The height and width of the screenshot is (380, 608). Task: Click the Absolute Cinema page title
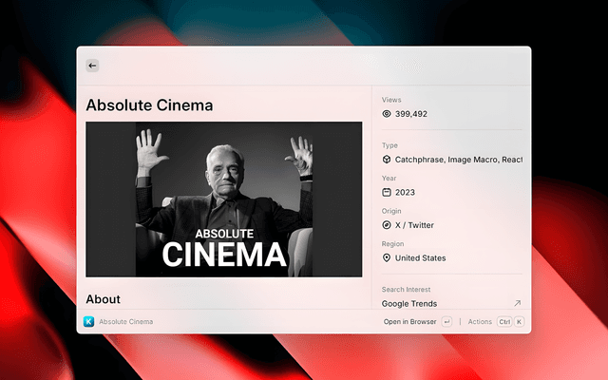pos(149,105)
